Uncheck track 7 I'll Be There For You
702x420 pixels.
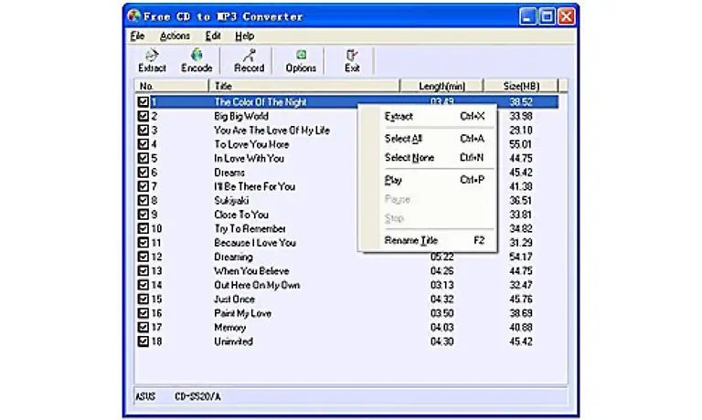click(x=144, y=186)
